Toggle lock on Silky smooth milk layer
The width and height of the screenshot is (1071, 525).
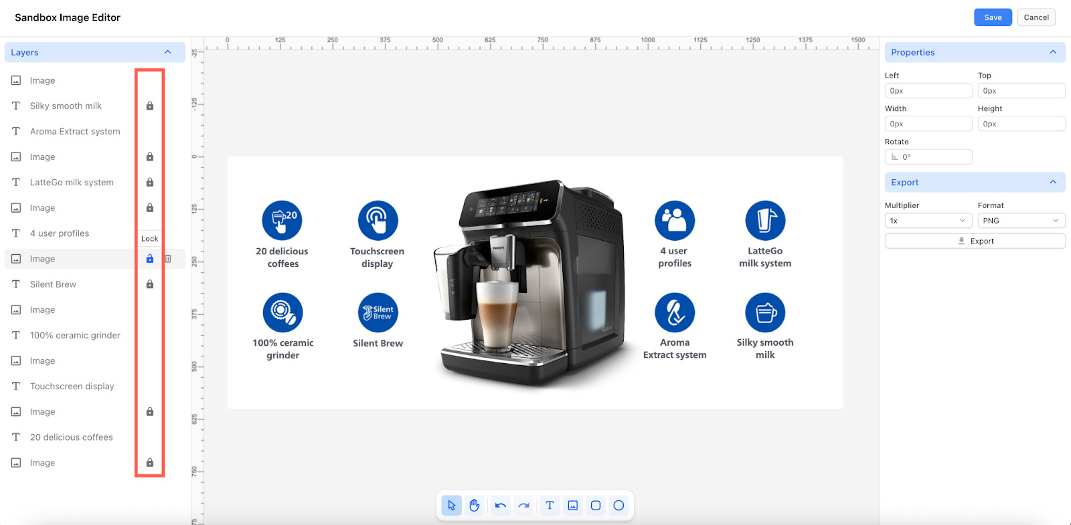click(150, 106)
